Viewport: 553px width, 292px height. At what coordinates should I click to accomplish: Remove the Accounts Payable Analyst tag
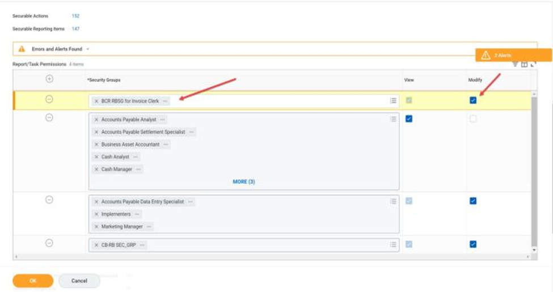tap(96, 120)
